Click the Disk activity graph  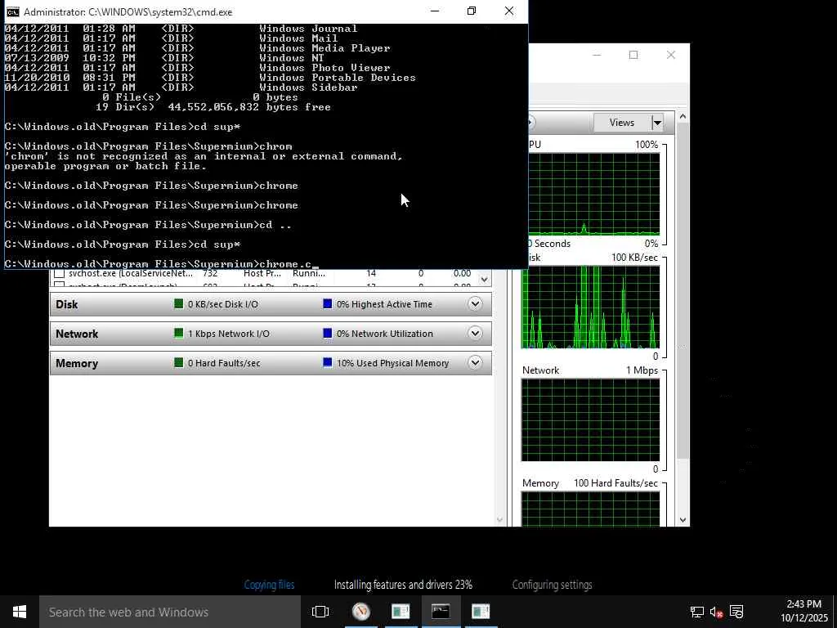pyautogui.click(x=590, y=307)
